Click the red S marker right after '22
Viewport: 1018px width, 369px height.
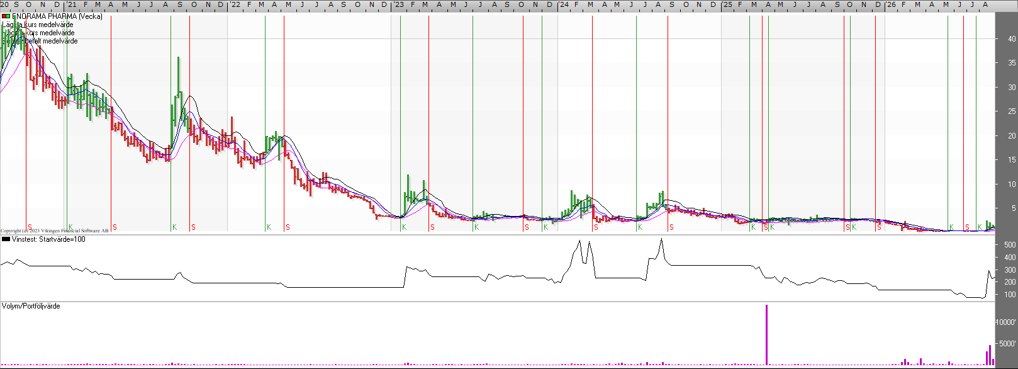pos(288,227)
